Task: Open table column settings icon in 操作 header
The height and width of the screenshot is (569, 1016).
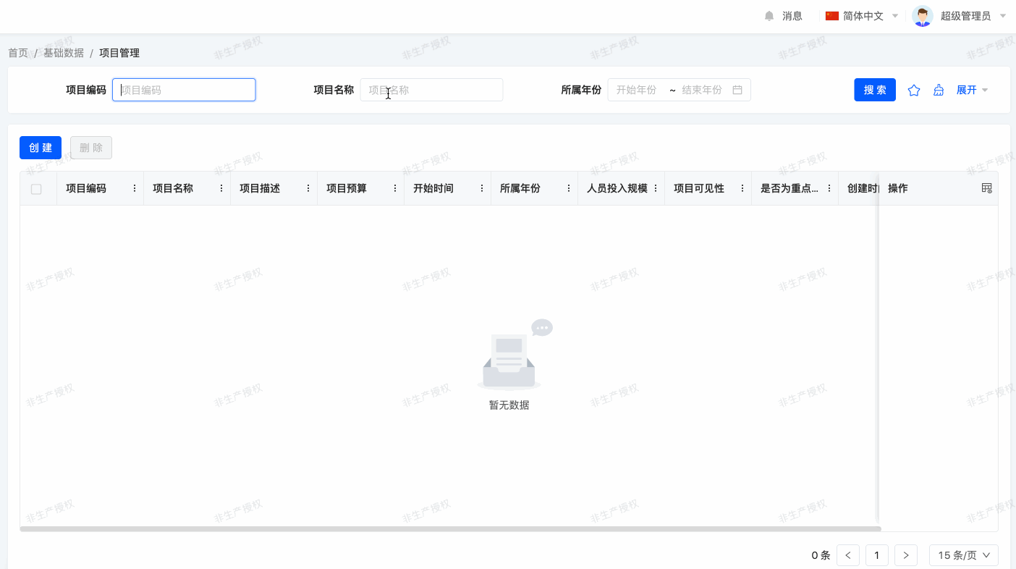Action: tap(986, 188)
